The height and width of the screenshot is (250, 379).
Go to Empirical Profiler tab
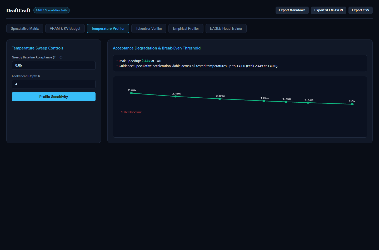click(186, 28)
